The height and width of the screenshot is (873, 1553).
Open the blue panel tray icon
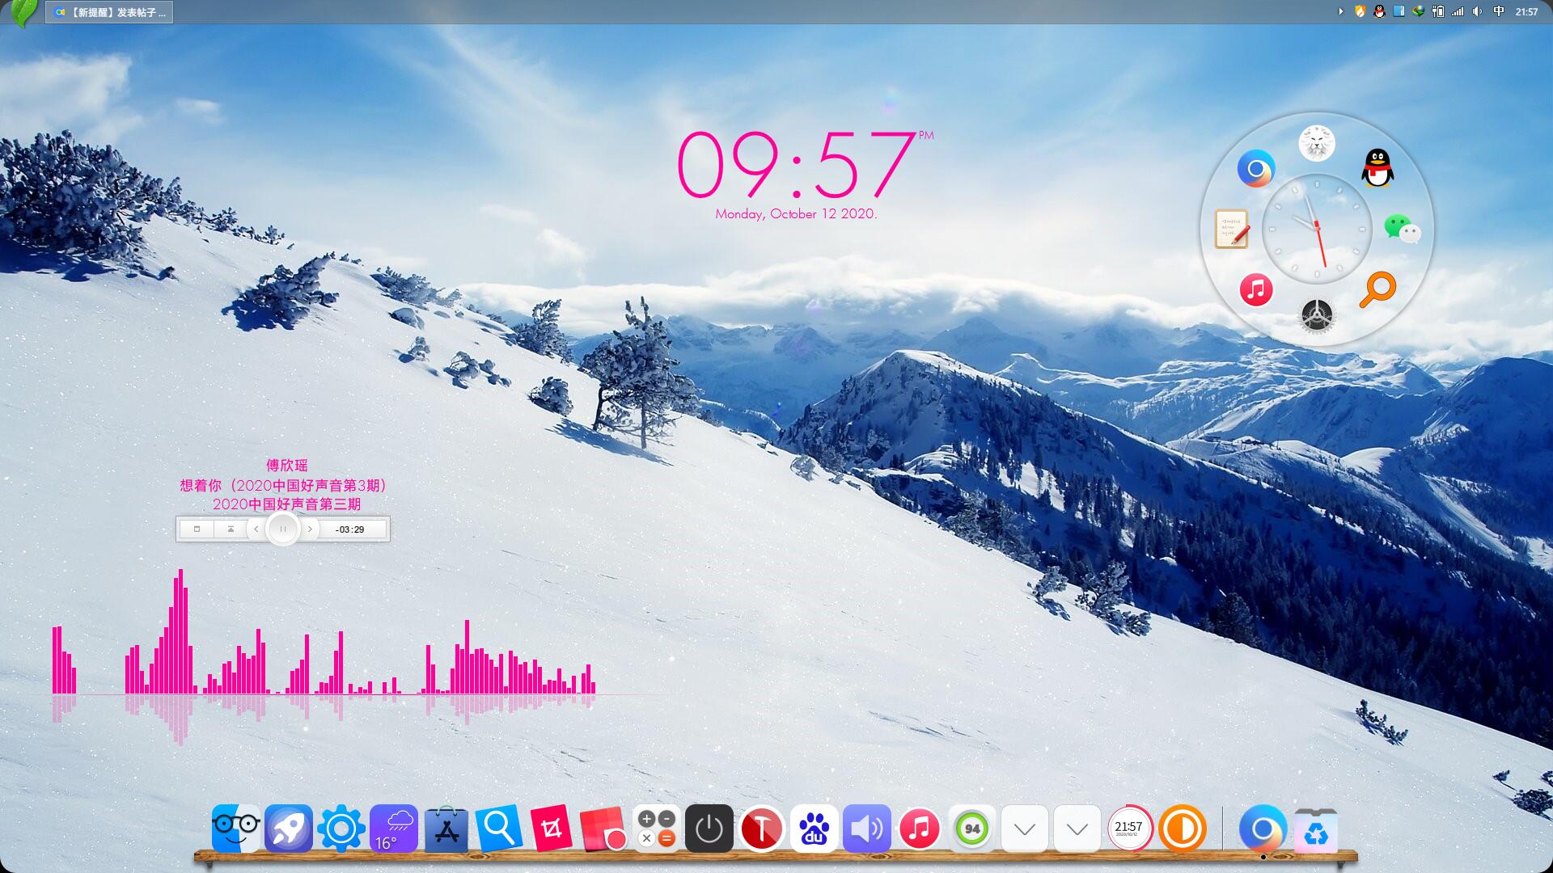click(1399, 11)
